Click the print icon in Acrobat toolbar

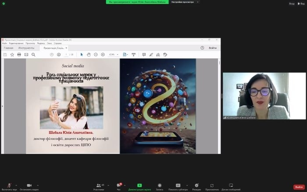[19, 55]
